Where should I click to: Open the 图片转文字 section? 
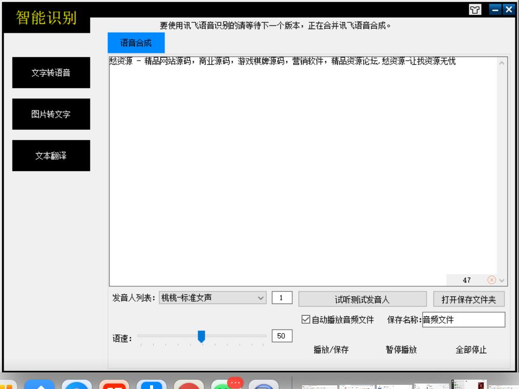(51, 114)
